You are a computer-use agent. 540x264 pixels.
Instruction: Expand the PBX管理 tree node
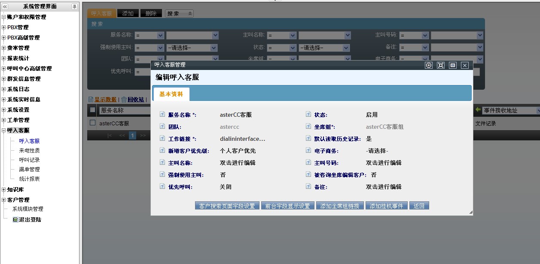pos(4,27)
